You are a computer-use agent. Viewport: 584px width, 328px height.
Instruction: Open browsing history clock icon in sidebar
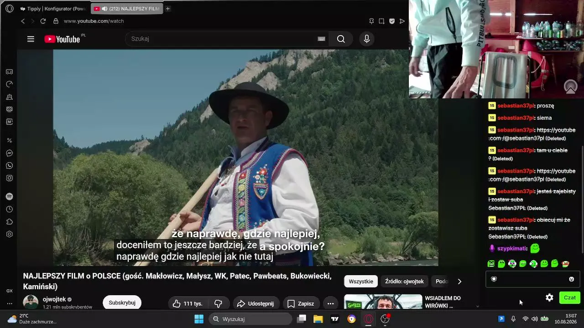pyautogui.click(x=9, y=210)
